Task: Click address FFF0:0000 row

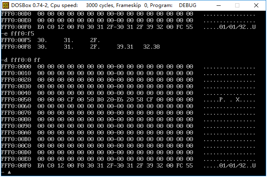Action: coord(16,67)
